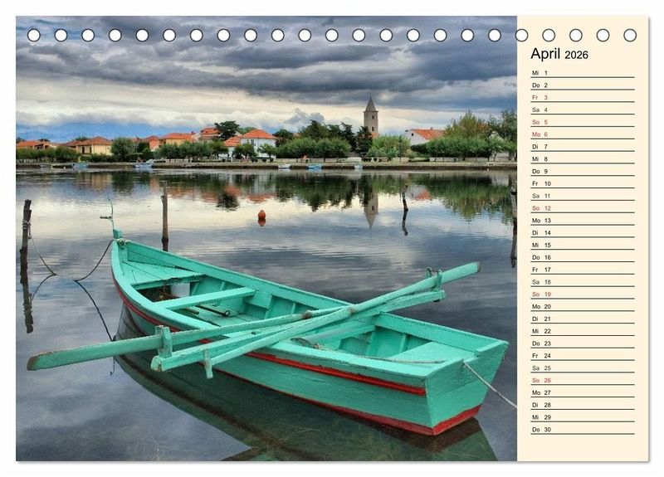Select the red "So 5" row
664x477 pixels.
[583, 122]
